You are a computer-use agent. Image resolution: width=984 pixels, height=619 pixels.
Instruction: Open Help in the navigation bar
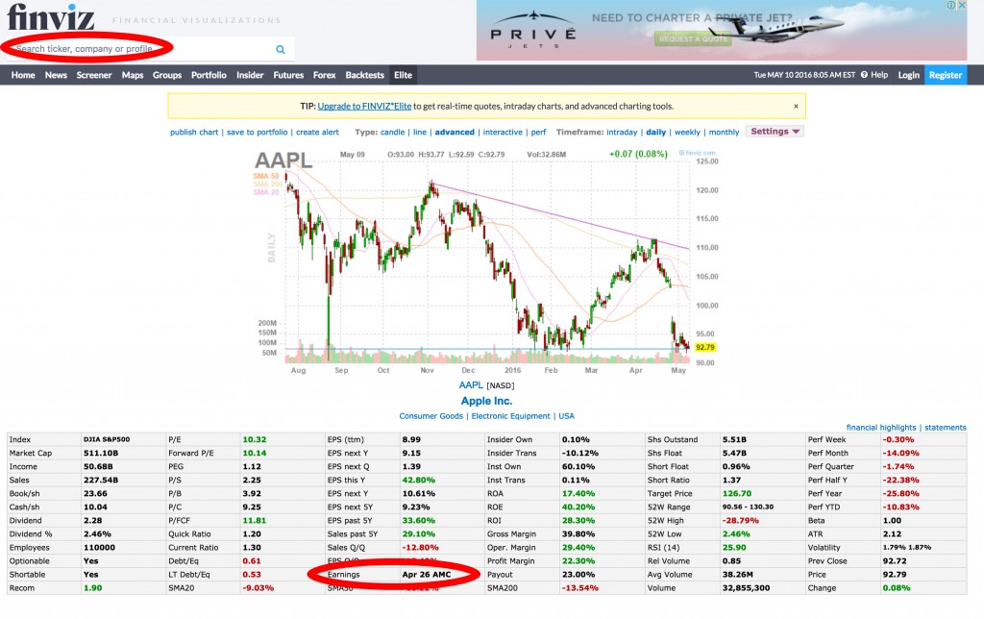pos(874,75)
